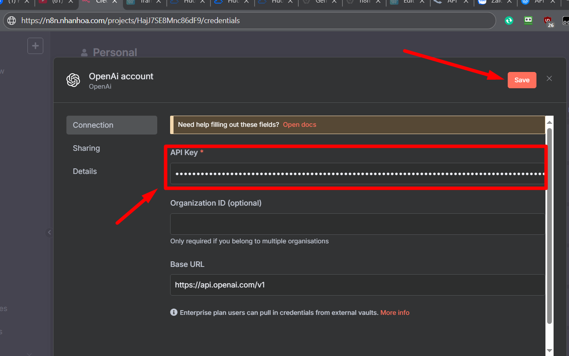Close the Tran browser tab

[159, 1]
